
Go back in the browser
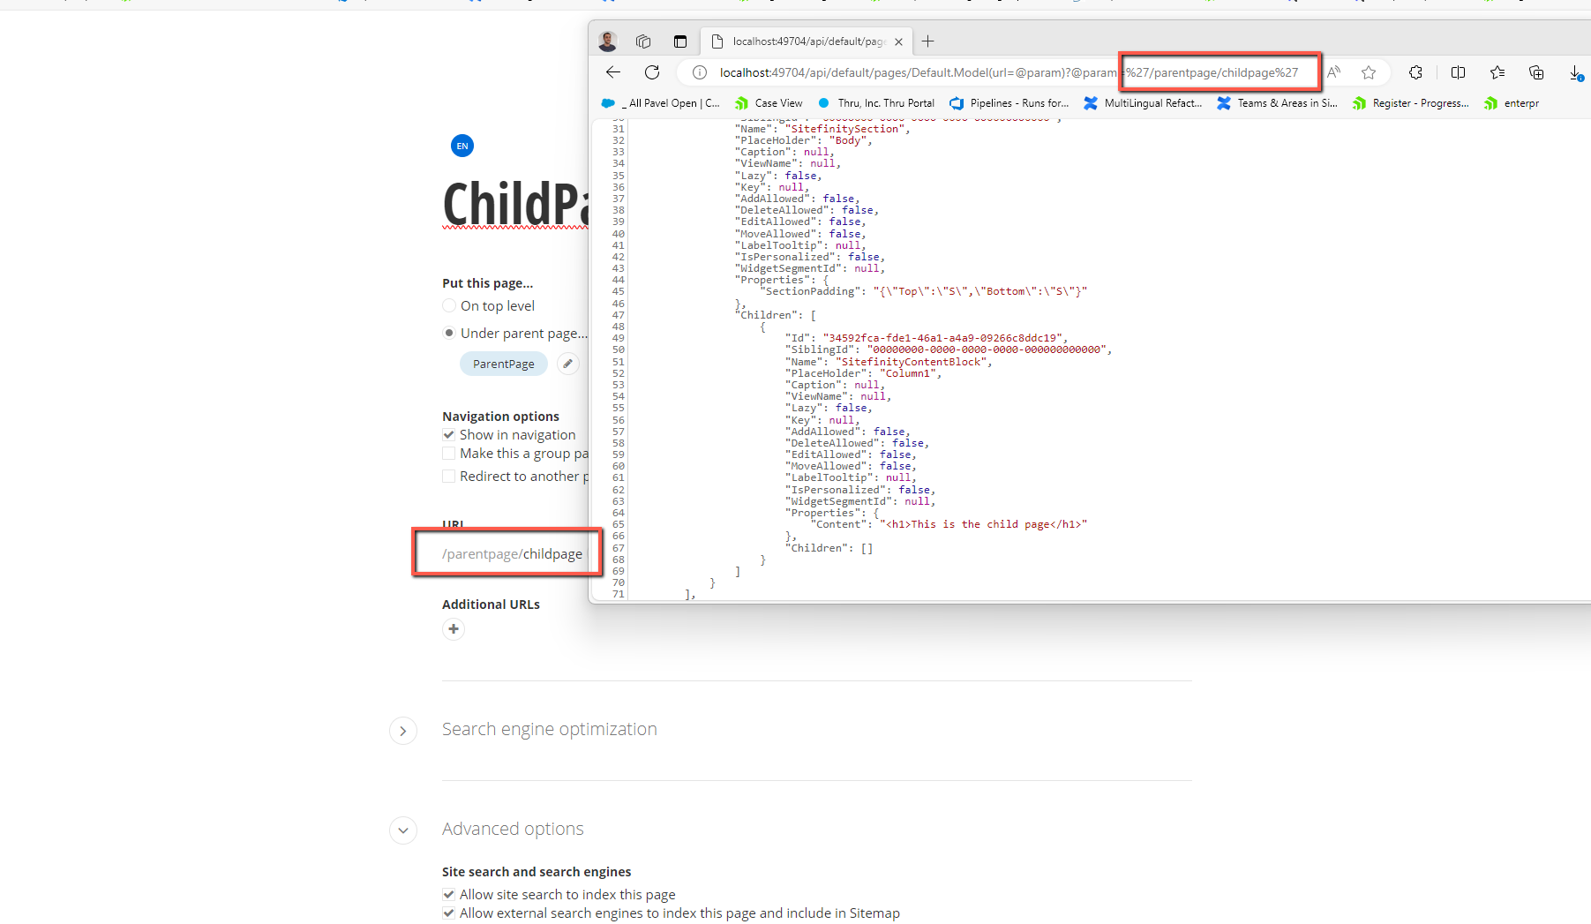click(613, 72)
